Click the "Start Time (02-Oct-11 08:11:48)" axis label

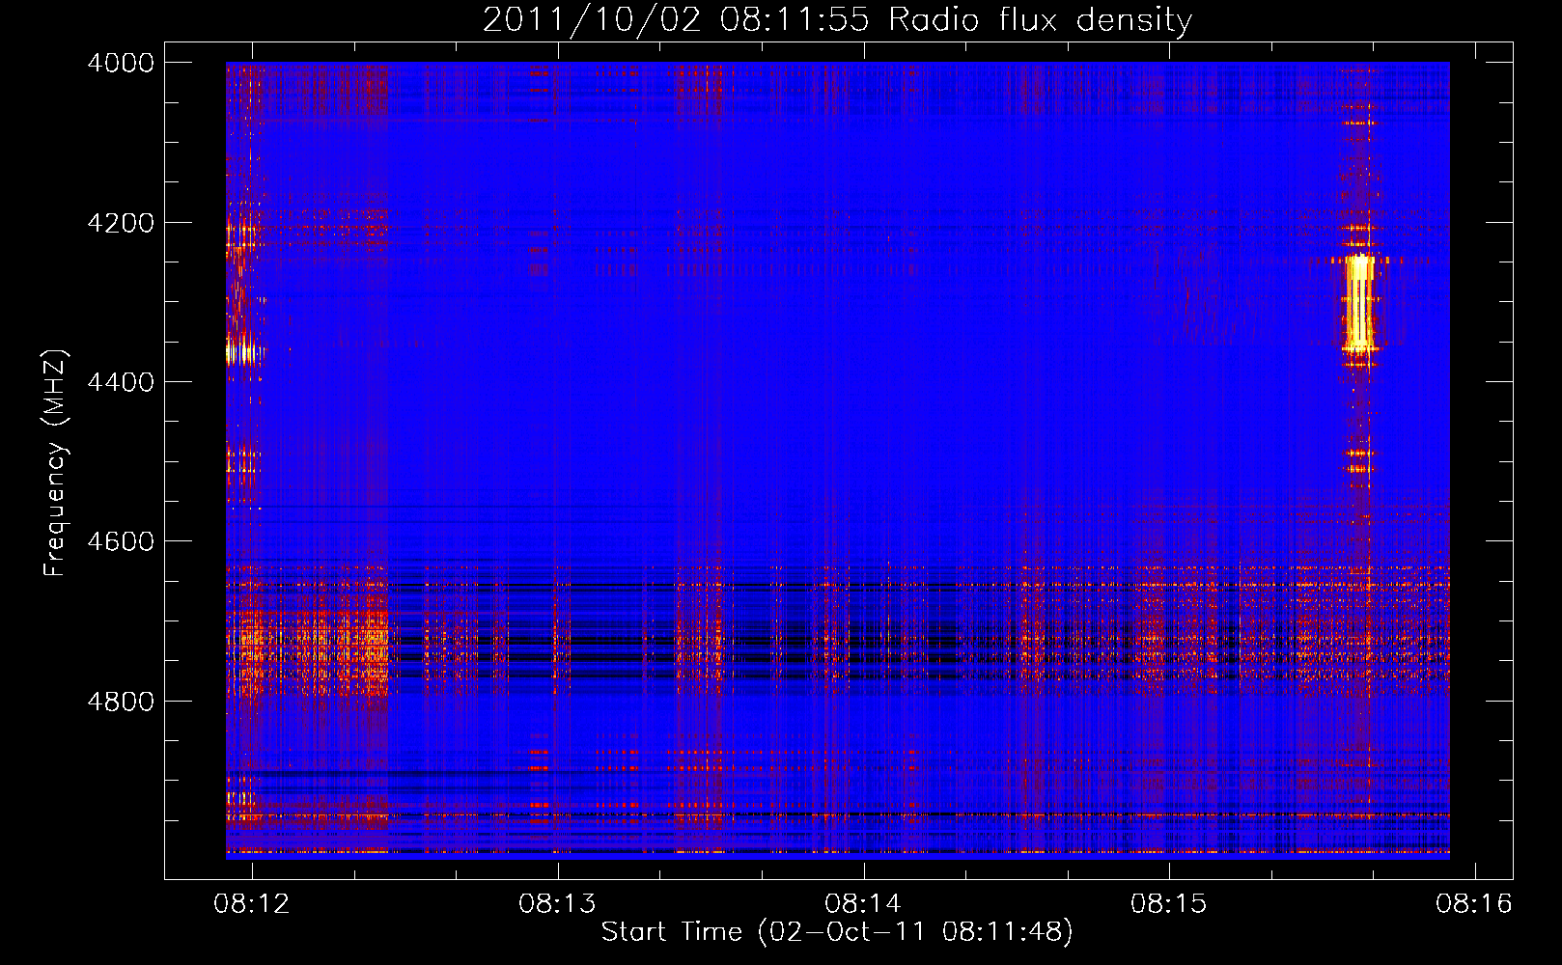837,932
